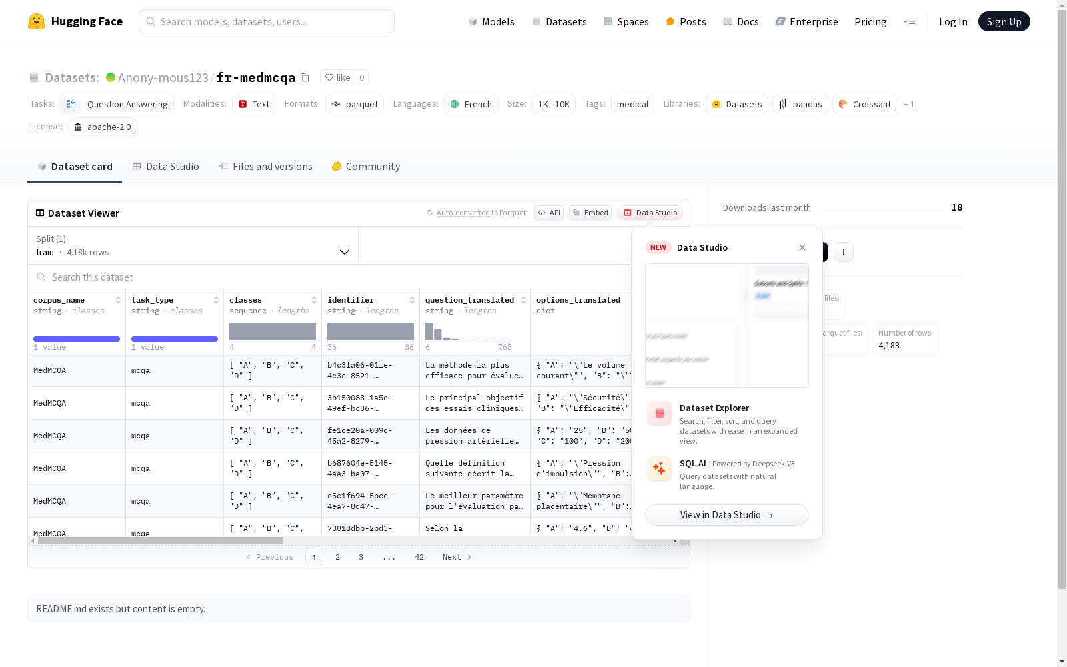Open Enterprise in the top navigation
The image size is (1067, 667).
tap(806, 21)
